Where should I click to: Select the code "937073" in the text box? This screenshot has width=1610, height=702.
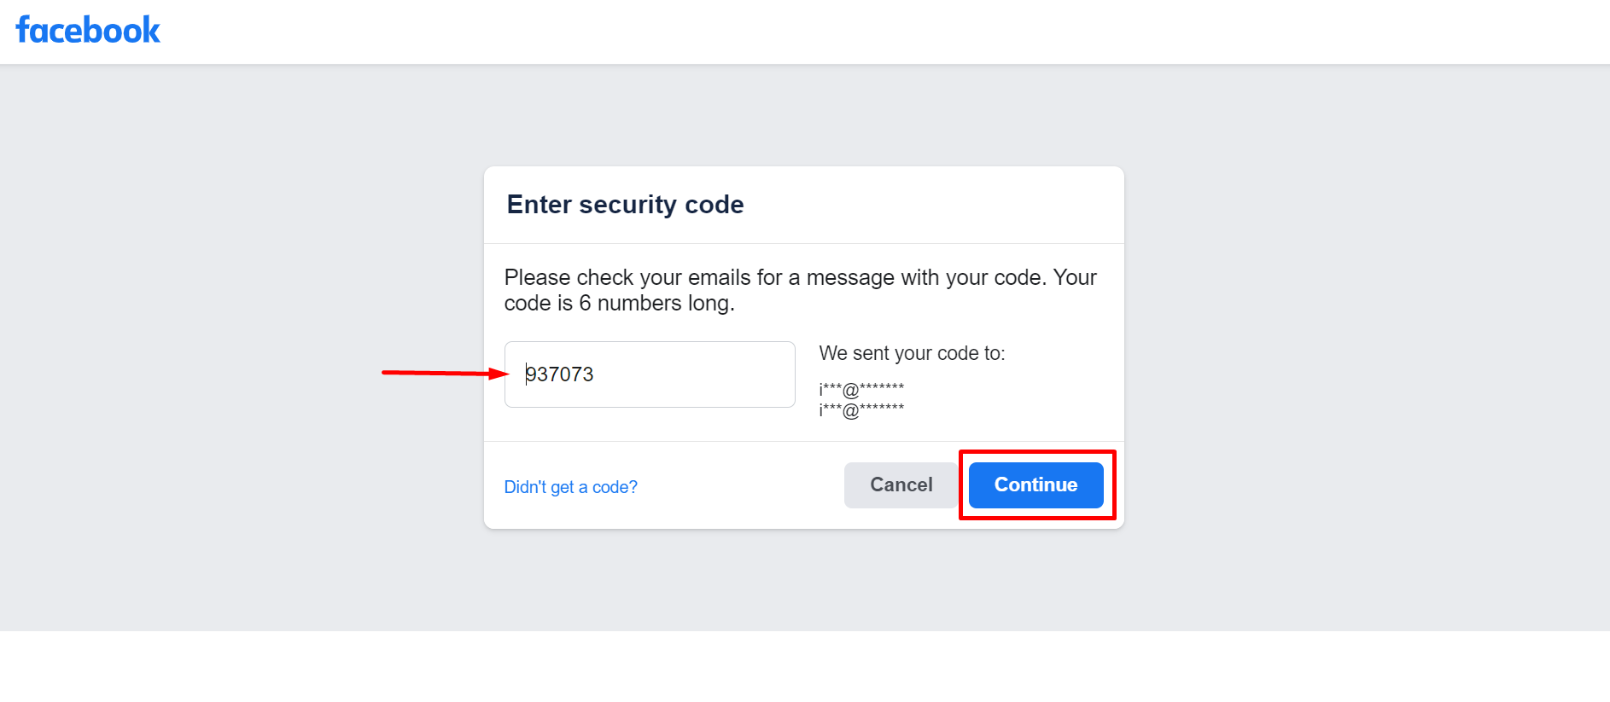[x=559, y=374]
